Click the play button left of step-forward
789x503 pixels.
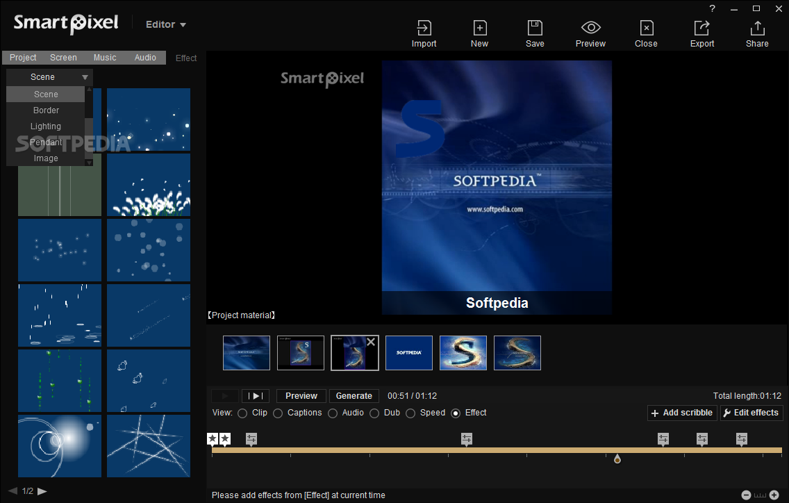click(x=225, y=396)
